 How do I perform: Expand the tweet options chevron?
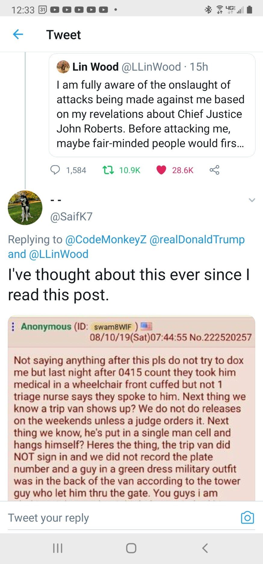(x=252, y=200)
